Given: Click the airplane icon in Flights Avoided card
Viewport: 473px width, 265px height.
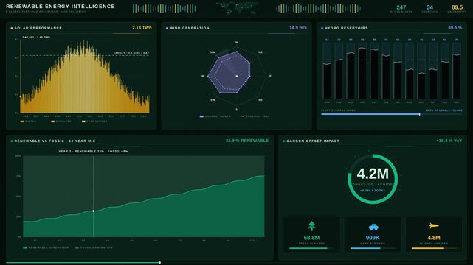Looking at the screenshot, I should click(x=434, y=225).
